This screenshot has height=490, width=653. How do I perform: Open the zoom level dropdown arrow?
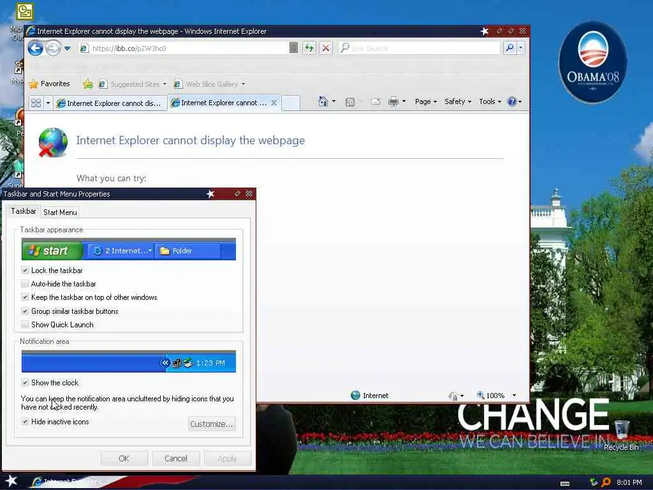coord(514,396)
